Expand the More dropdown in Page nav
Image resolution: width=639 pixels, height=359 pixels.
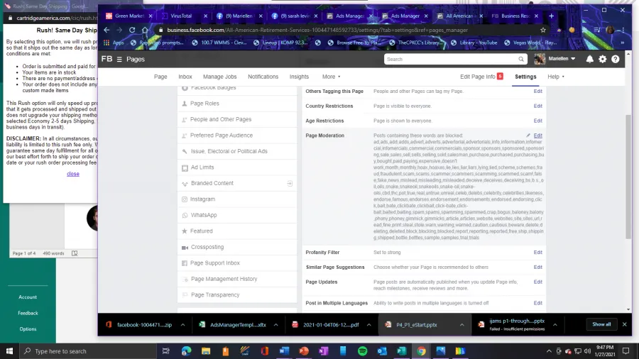(x=331, y=77)
